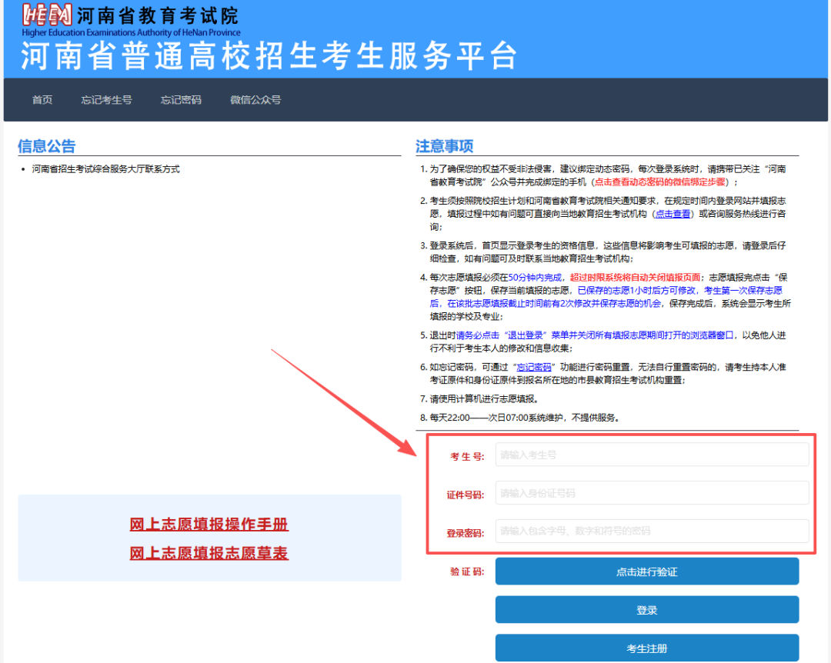Click the 考生注册 button

coord(647,648)
